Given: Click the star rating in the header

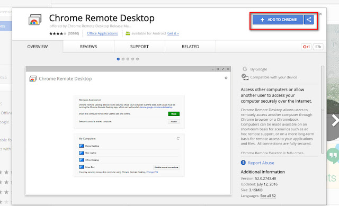Looking at the screenshot, I should pos(58,33).
